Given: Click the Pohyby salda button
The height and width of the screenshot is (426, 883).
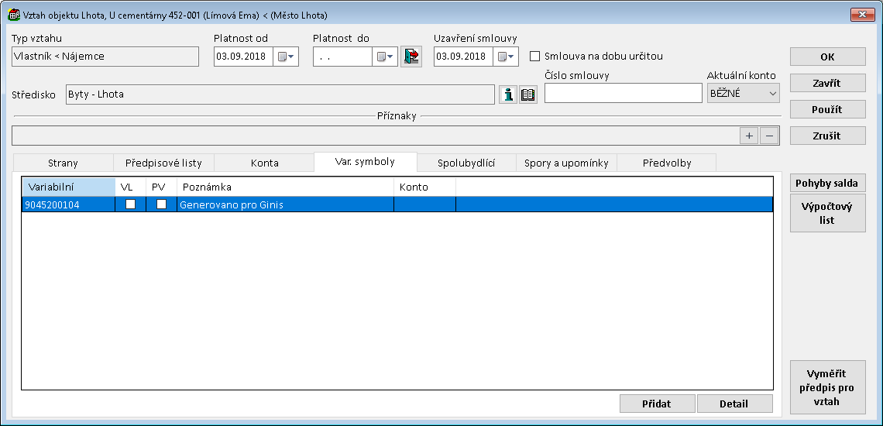Looking at the screenshot, I should pos(827,183).
